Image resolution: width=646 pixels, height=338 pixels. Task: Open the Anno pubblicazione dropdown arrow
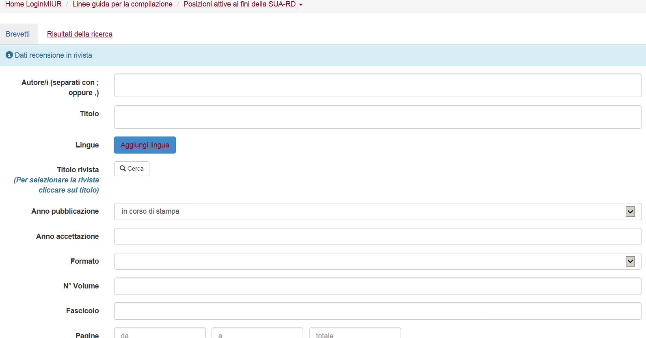(630, 212)
